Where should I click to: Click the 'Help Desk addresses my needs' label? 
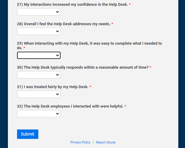(x=63, y=24)
